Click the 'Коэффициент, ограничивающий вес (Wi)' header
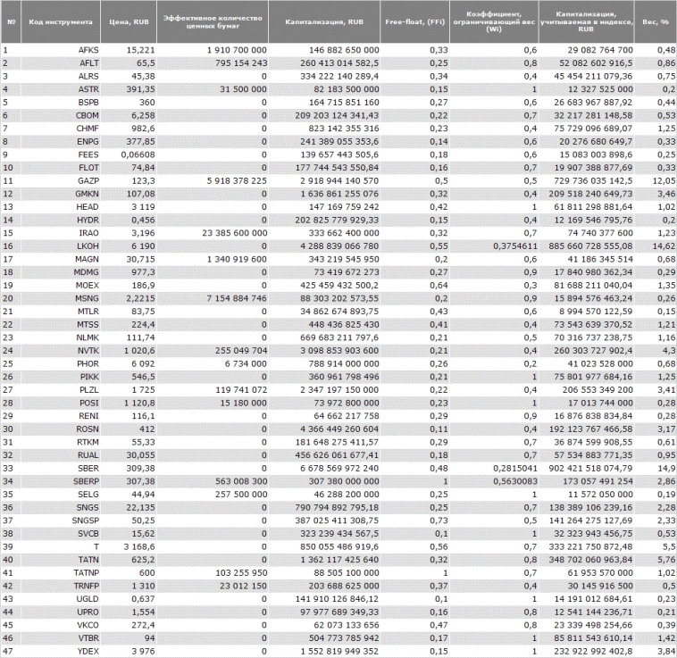This screenshot has width=677, height=658. point(494,21)
